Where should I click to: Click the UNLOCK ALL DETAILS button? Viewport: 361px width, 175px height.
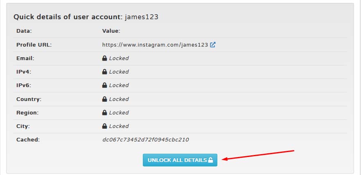[180, 160]
